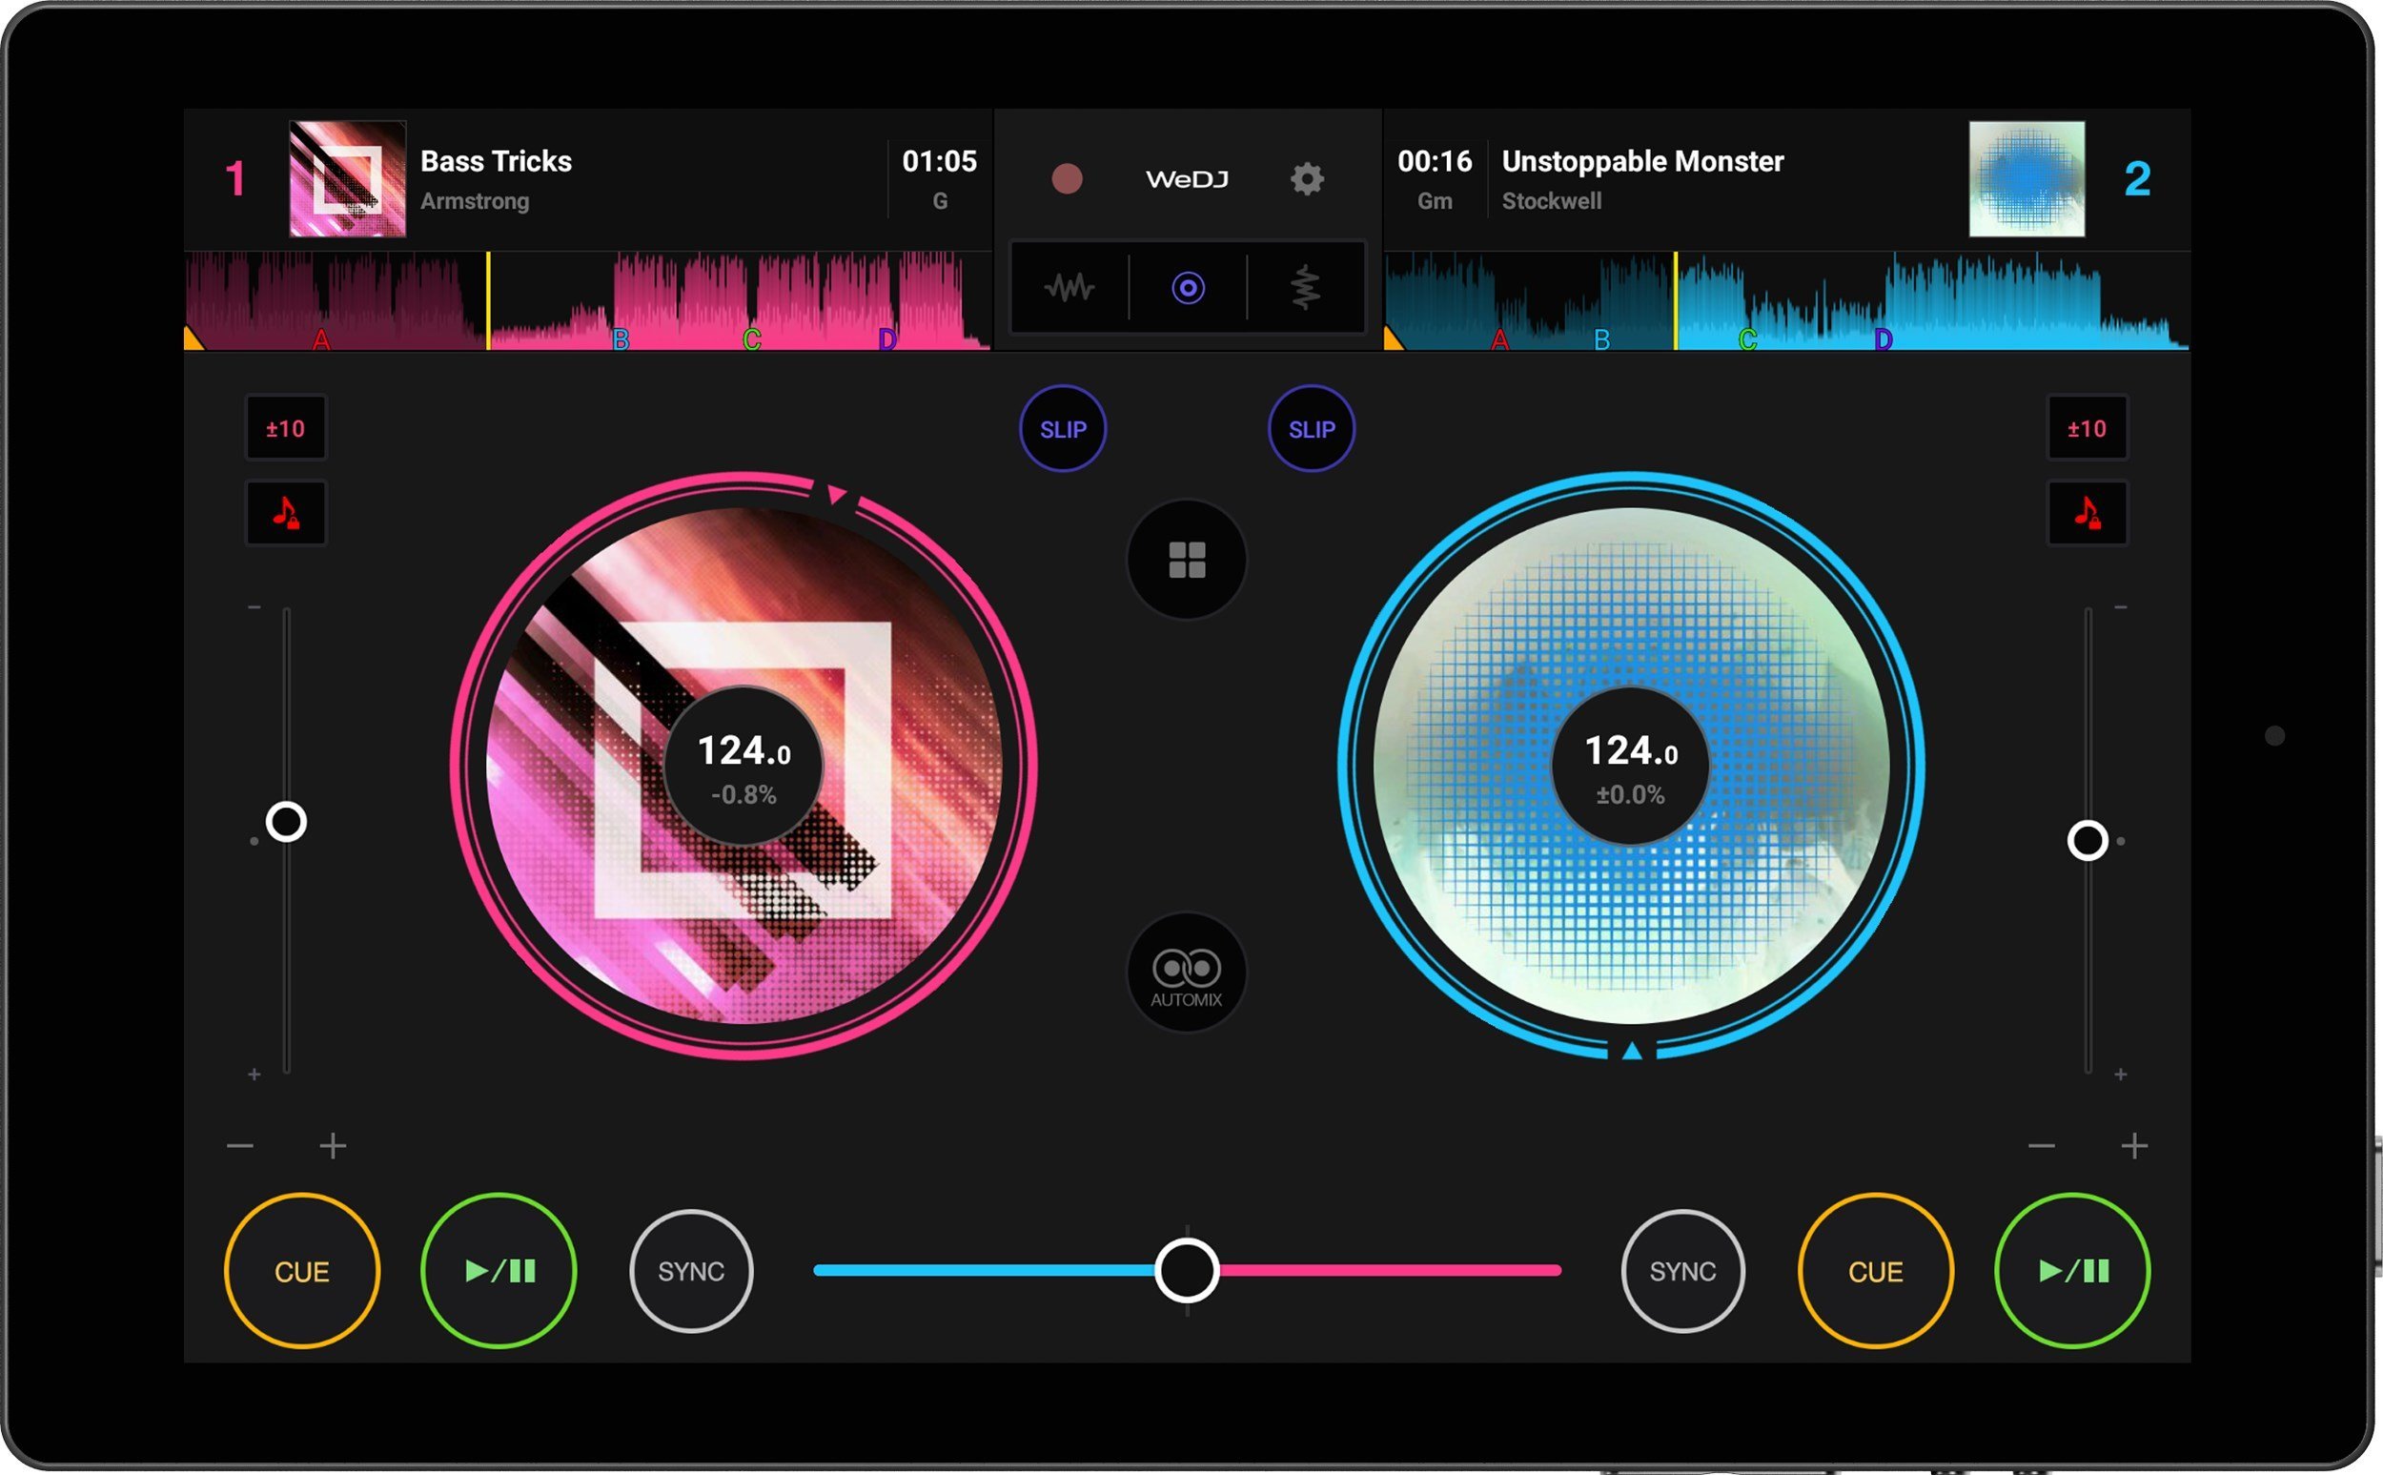Switch to the waveform view tab
The image size is (2383, 1475).
(x=1069, y=288)
